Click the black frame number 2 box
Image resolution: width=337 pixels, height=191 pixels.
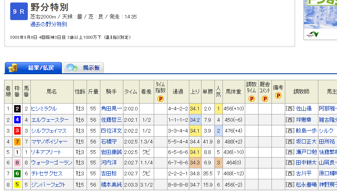click(x=17, y=109)
